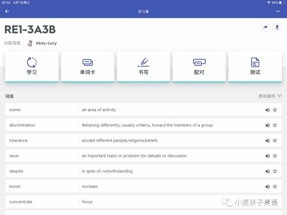Open the 单词卡 flashcards mode
287x215 pixels.
[x=88, y=67]
